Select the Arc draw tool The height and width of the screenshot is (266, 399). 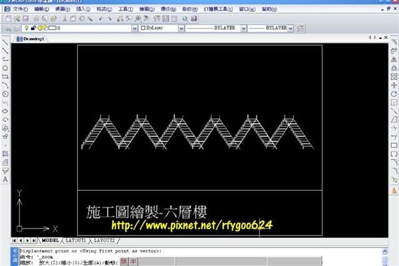point(5,85)
